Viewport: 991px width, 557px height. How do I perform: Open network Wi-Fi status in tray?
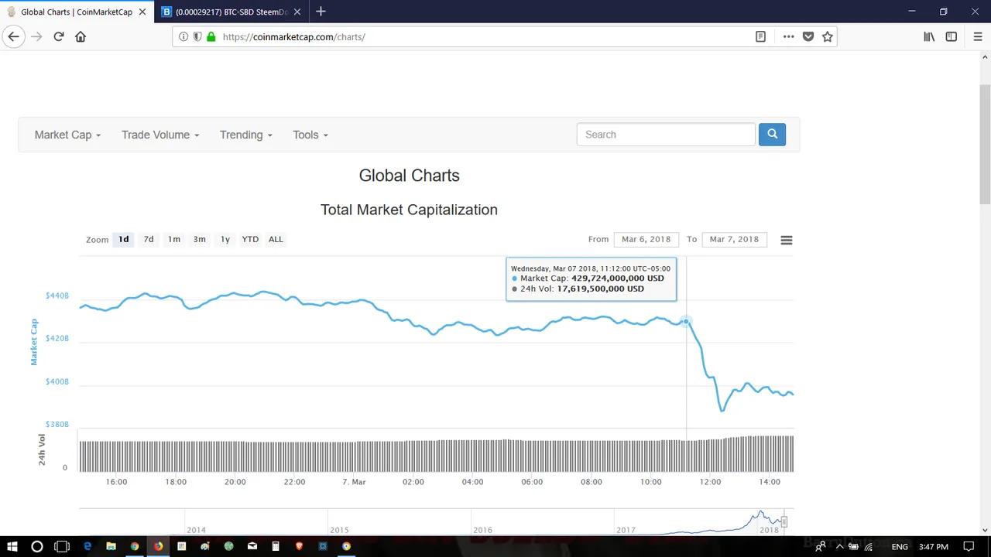869,547
